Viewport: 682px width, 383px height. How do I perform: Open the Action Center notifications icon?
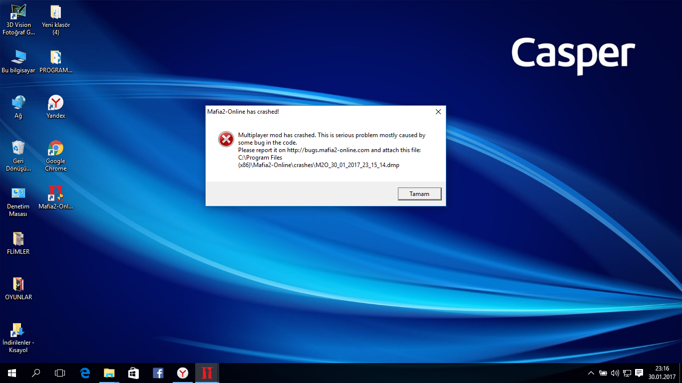coord(639,373)
